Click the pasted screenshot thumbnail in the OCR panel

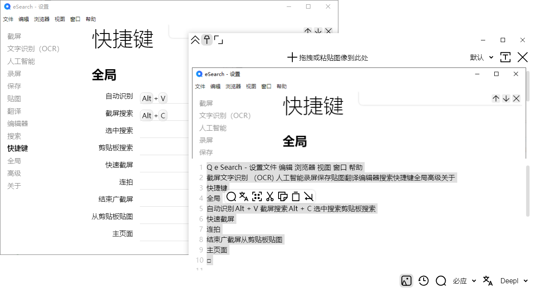coord(359,113)
